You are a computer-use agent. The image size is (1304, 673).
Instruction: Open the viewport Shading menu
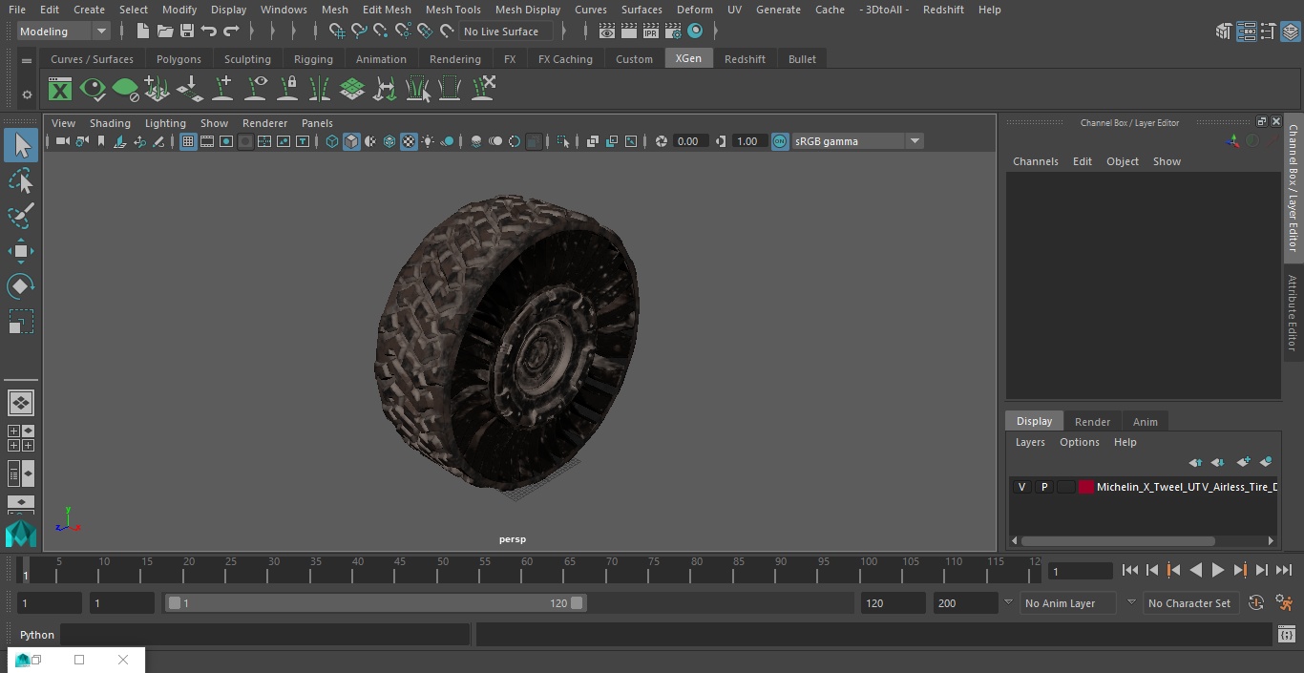[x=110, y=123]
